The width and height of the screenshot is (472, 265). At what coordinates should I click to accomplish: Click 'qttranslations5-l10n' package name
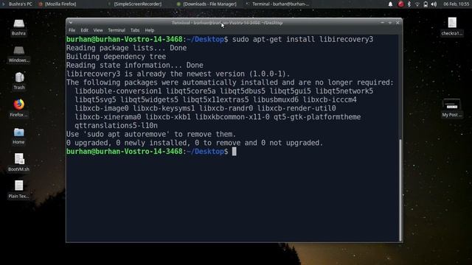[x=116, y=126]
